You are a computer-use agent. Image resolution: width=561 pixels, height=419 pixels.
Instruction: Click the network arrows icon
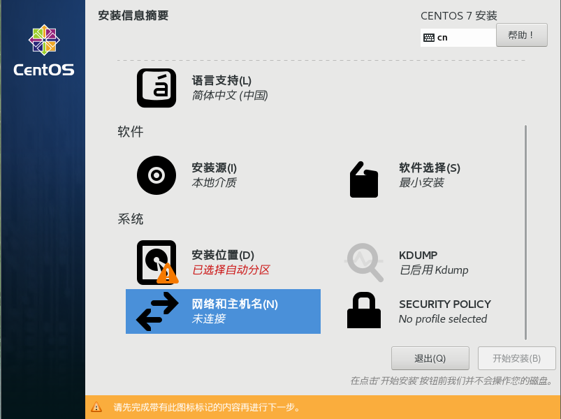click(157, 311)
